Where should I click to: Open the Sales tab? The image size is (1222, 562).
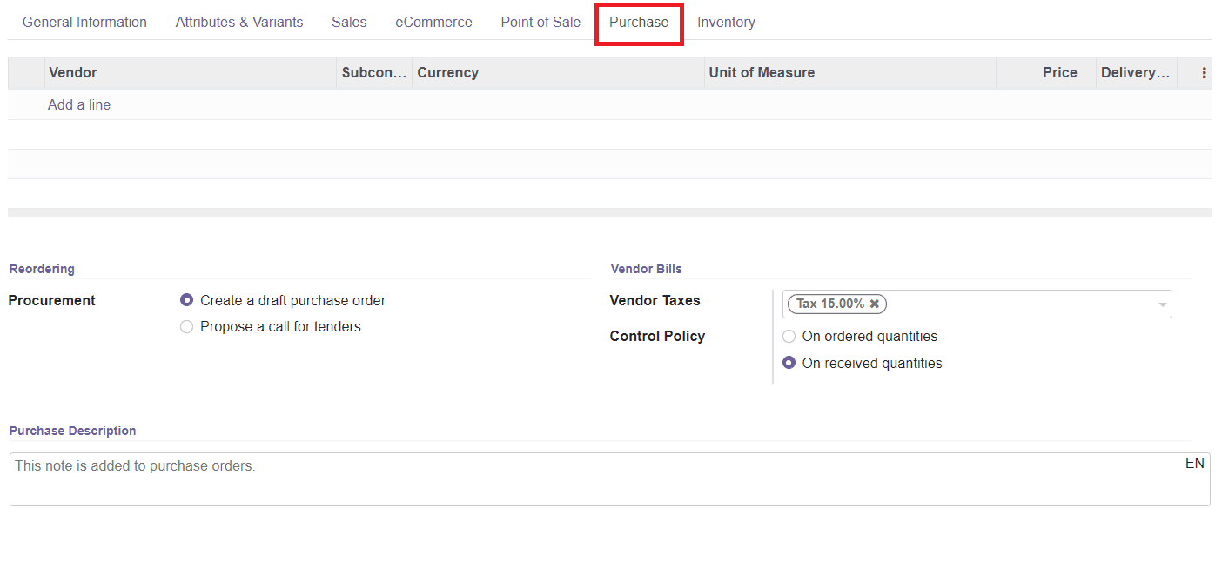(x=349, y=22)
